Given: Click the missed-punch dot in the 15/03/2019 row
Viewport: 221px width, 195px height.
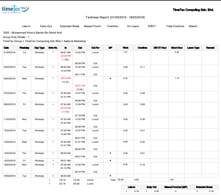Looking at the screenshot, I should click(x=111, y=160).
